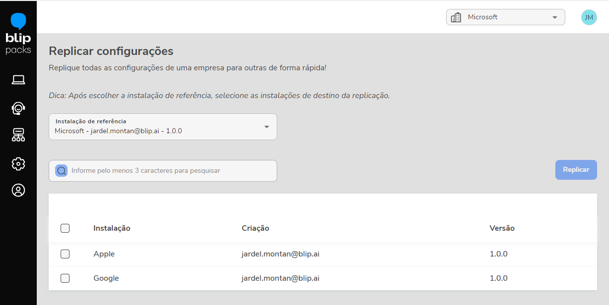The width and height of the screenshot is (609, 305).
Task: Toggle the select-all checkbox in table header
Action: coord(65,228)
